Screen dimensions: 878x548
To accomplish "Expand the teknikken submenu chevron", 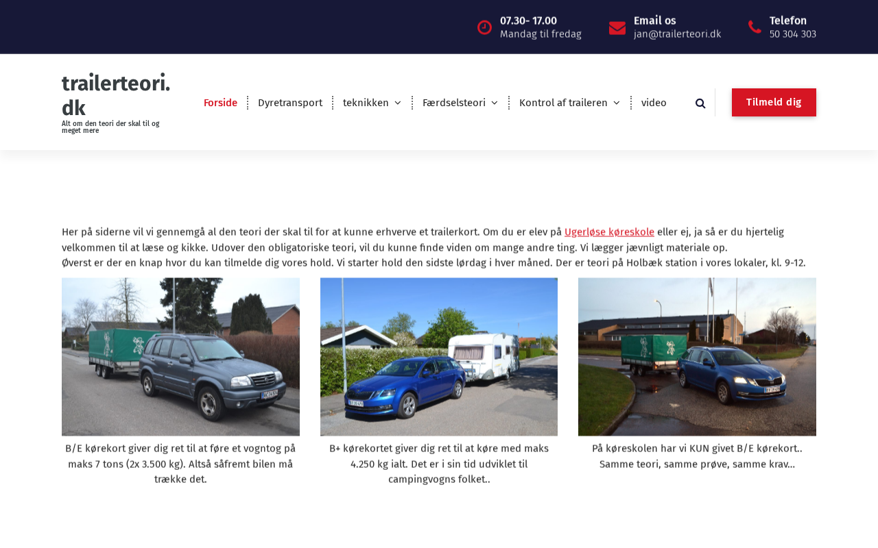I will 398,103.
